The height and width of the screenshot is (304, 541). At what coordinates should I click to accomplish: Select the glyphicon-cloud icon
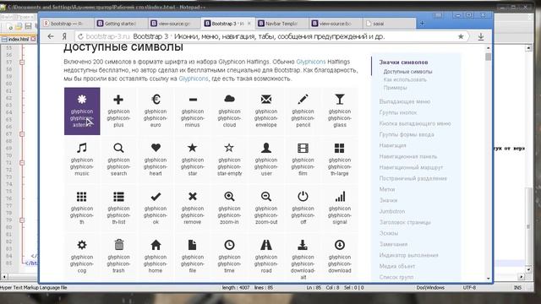(x=229, y=100)
